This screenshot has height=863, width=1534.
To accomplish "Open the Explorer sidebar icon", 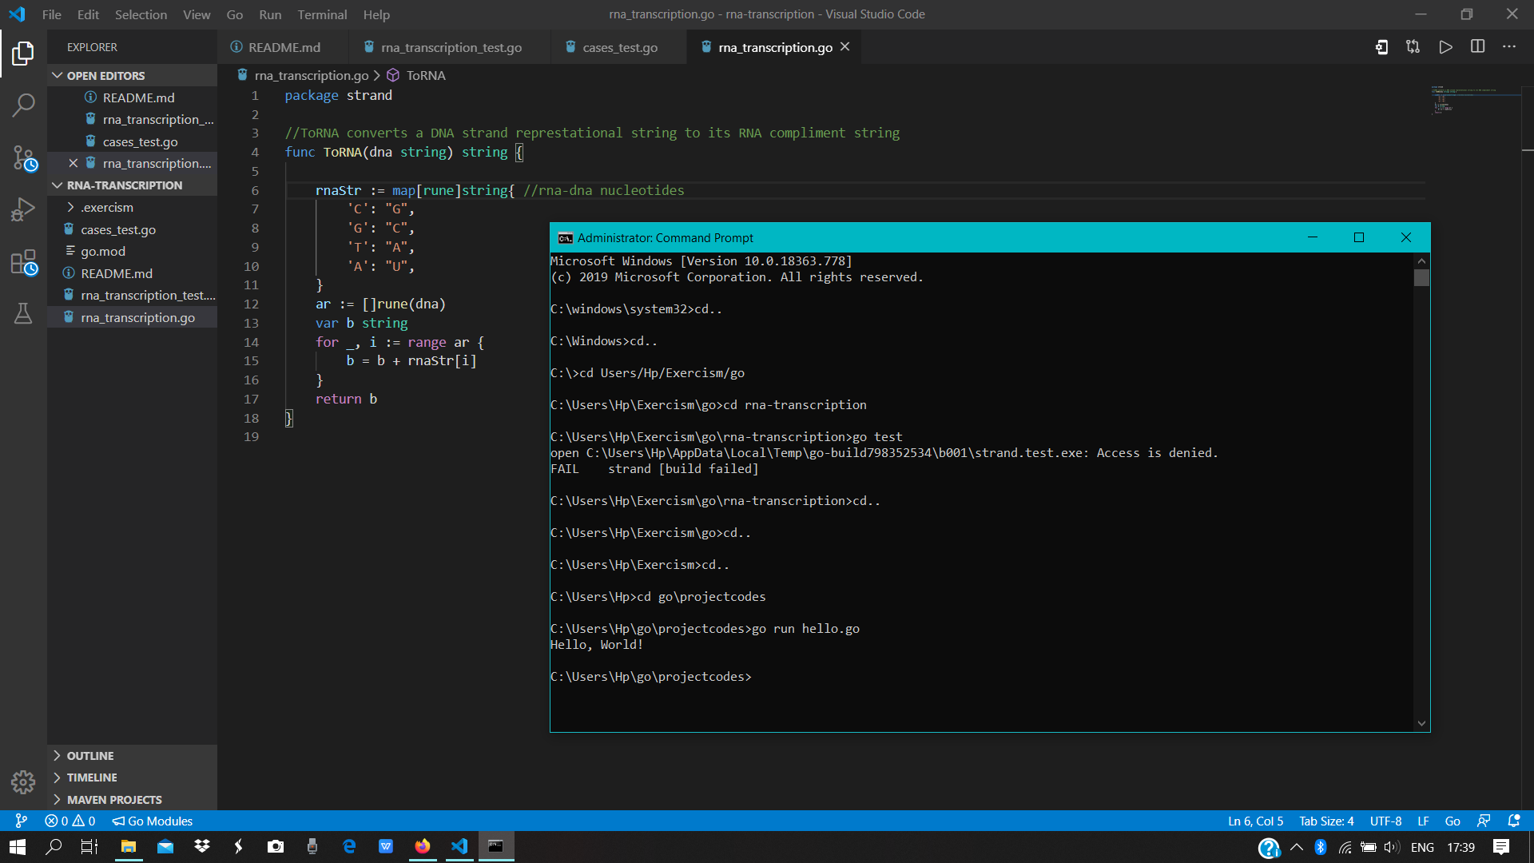I will click(x=22, y=54).
